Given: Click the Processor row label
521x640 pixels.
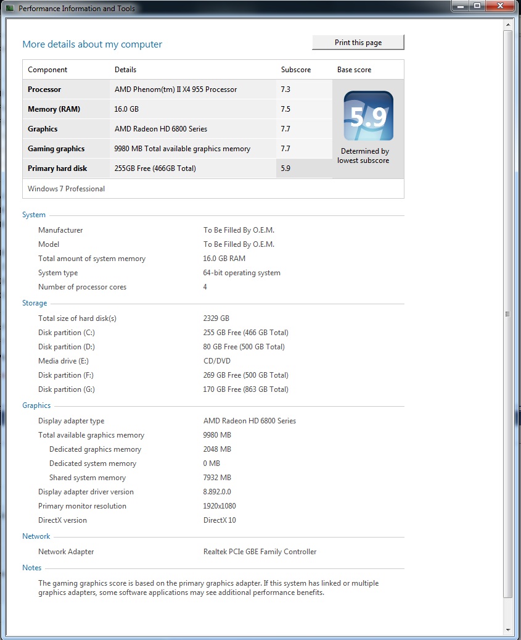Looking at the screenshot, I should click(x=44, y=89).
